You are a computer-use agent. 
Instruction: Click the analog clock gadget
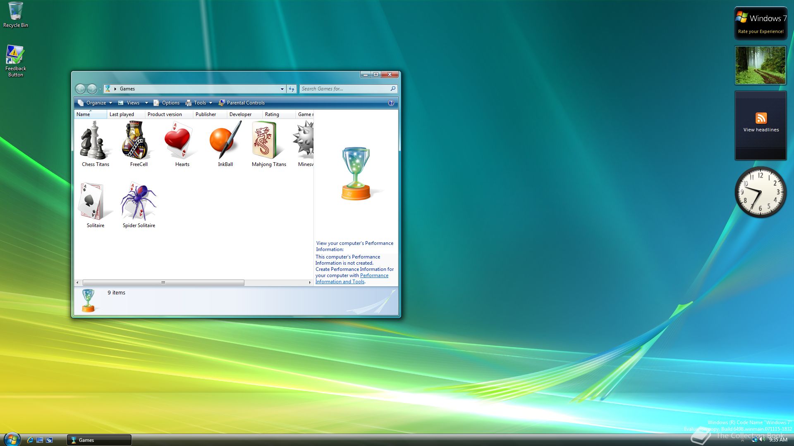point(760,192)
